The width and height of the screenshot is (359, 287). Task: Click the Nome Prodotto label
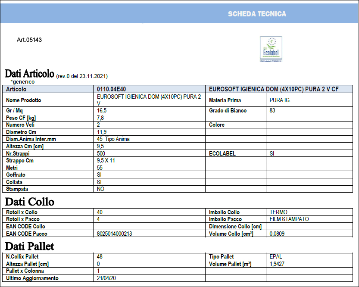pos(24,100)
